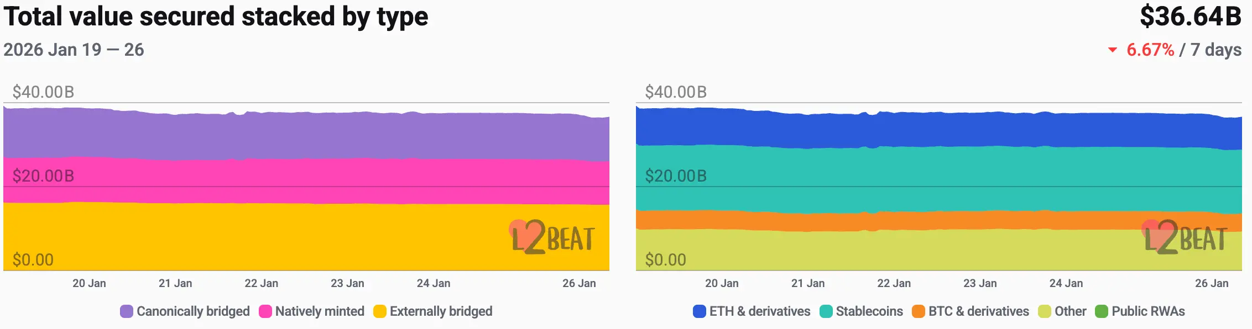Screen dimensions: 1252x329
Task: Toggle the Natively minted legend label
Action: tap(320, 311)
